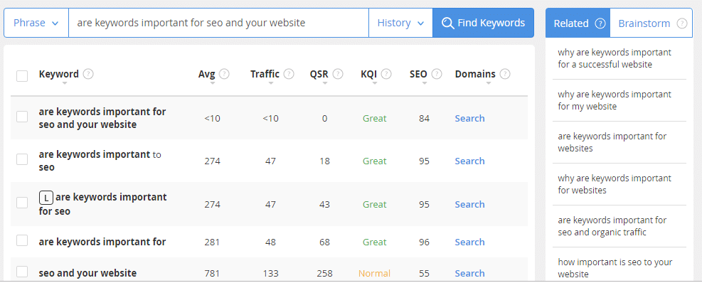Open the Phrase dropdown
Image resolution: width=702 pixels, height=283 pixels.
point(36,23)
